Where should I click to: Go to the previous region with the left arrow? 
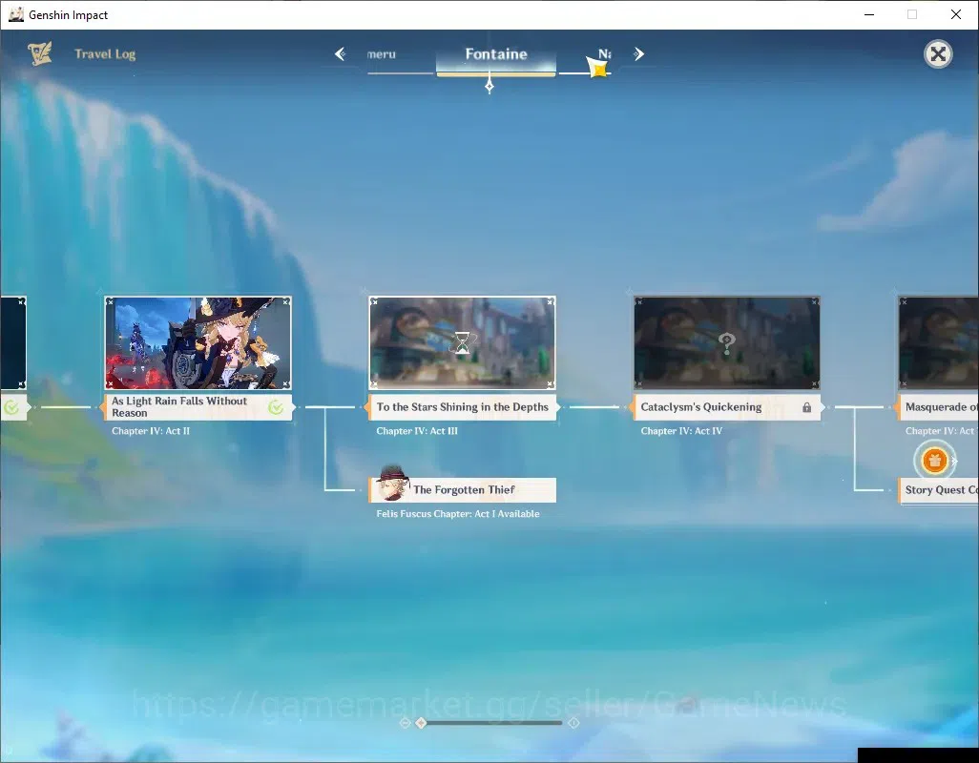pyautogui.click(x=341, y=54)
